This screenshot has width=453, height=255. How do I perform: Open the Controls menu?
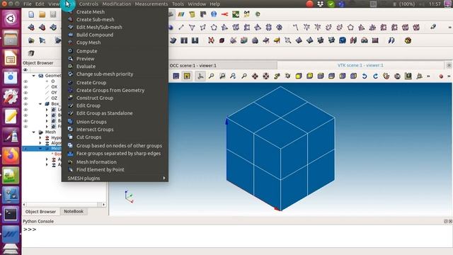point(88,4)
